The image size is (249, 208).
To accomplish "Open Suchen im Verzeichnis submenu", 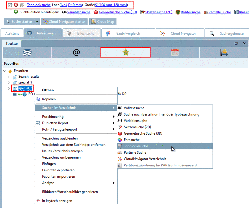I will [76, 108].
